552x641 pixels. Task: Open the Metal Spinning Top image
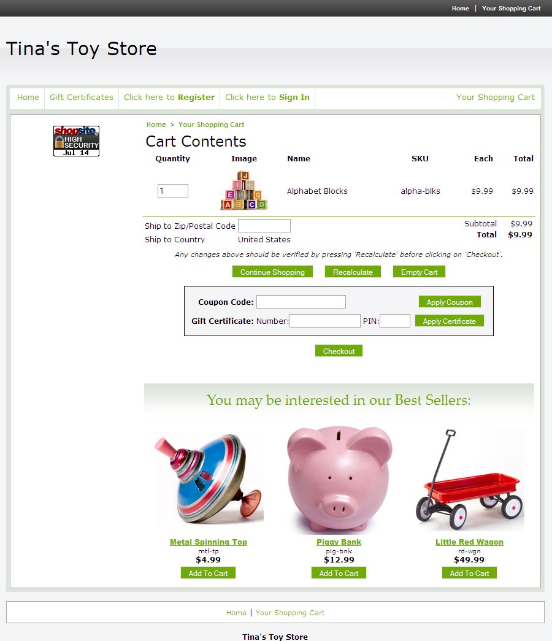pos(209,480)
